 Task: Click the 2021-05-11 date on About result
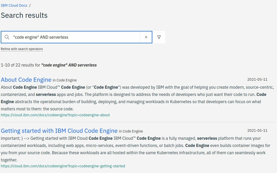(x=257, y=79)
